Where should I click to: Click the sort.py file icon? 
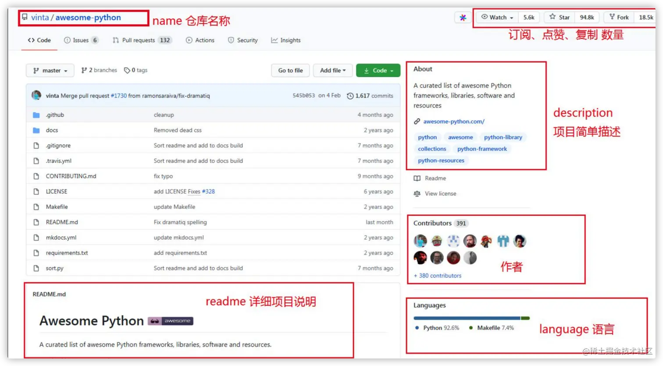pyautogui.click(x=36, y=269)
